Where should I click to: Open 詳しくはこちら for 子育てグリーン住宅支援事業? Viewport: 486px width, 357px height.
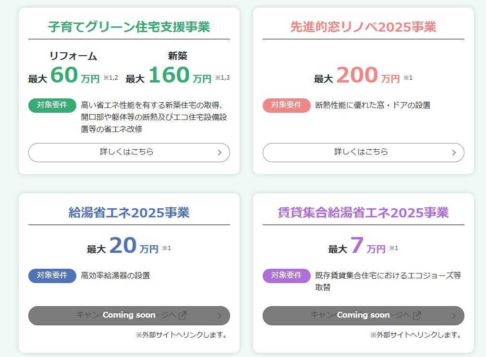[129, 152]
